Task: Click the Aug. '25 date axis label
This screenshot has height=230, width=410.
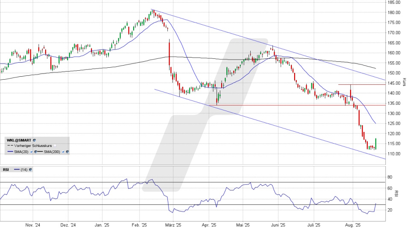Action: tap(352, 225)
